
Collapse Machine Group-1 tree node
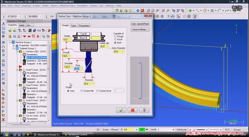10,42
